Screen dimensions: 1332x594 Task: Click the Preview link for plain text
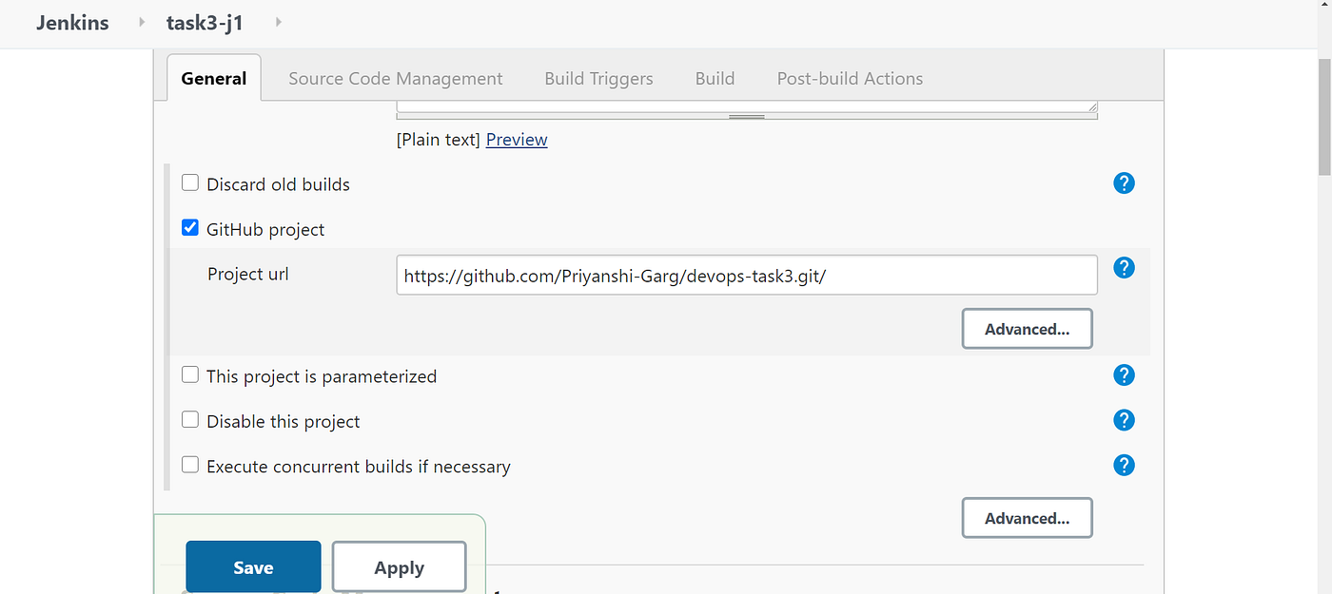[516, 139]
